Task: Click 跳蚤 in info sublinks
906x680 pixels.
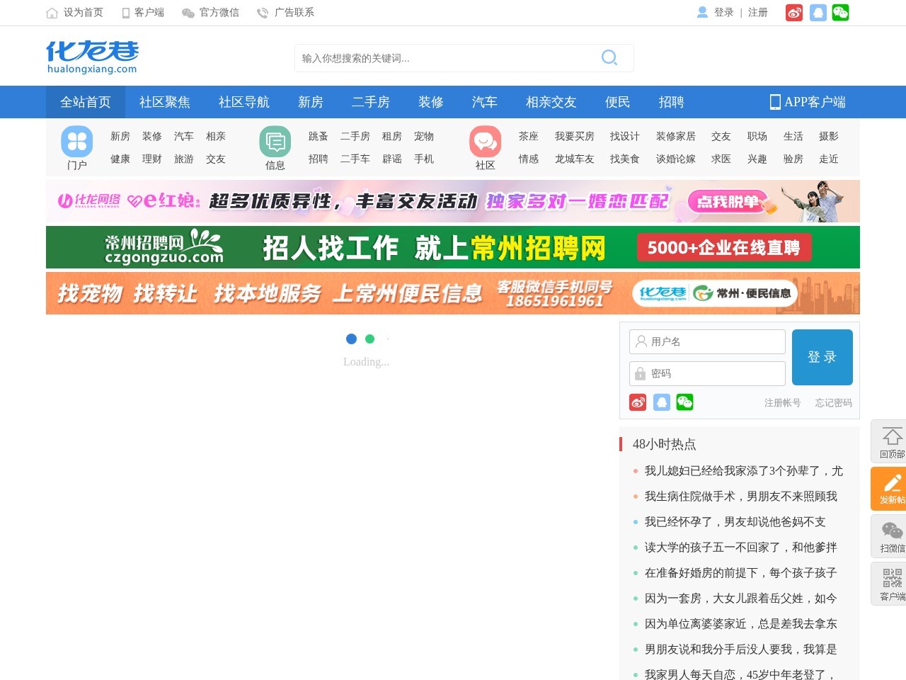Action: pyautogui.click(x=319, y=137)
